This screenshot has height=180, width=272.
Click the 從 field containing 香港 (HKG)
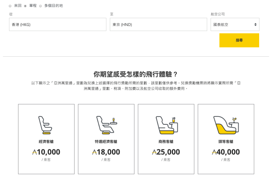coord(58,25)
